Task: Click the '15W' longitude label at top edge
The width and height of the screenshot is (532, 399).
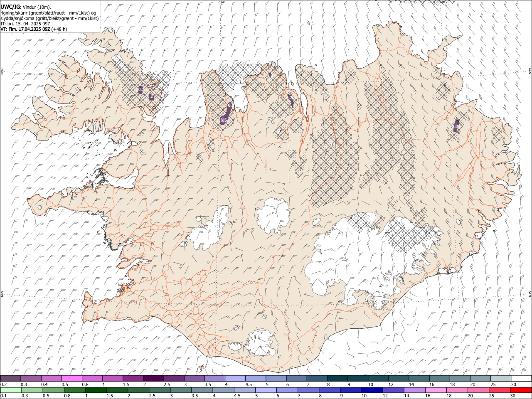Action: click(x=440, y=2)
